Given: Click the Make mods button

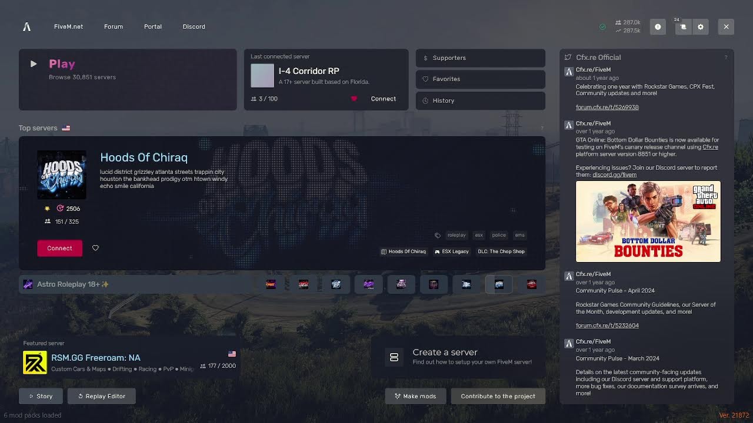Looking at the screenshot, I should click(x=415, y=396).
